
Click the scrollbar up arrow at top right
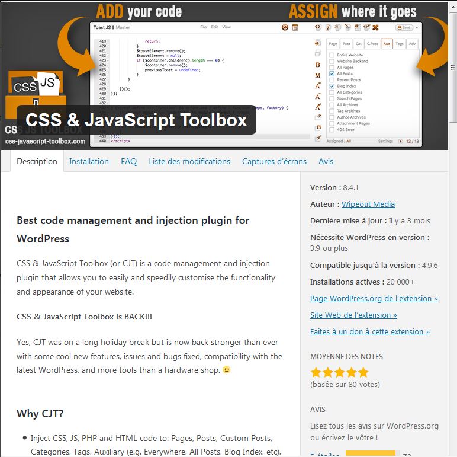(x=453, y=5)
